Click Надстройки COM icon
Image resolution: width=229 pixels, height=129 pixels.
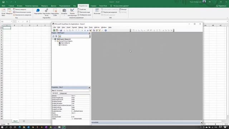55,12
